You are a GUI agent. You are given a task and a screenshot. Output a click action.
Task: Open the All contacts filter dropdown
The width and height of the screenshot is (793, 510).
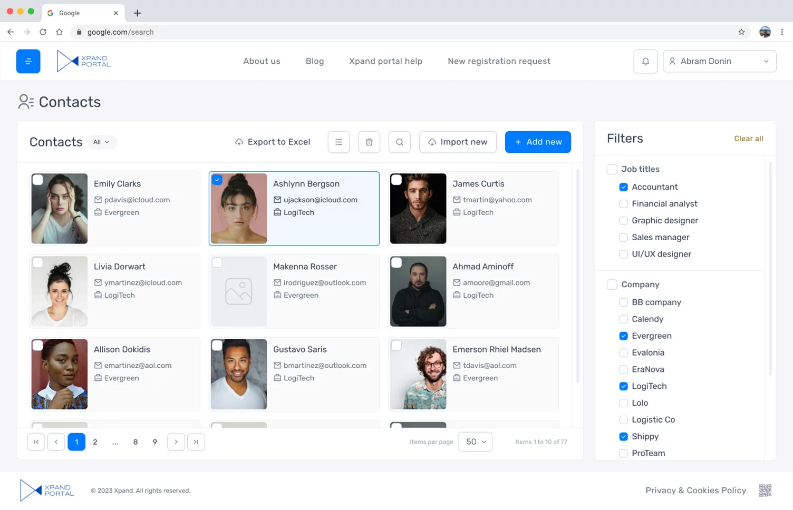pyautogui.click(x=102, y=142)
